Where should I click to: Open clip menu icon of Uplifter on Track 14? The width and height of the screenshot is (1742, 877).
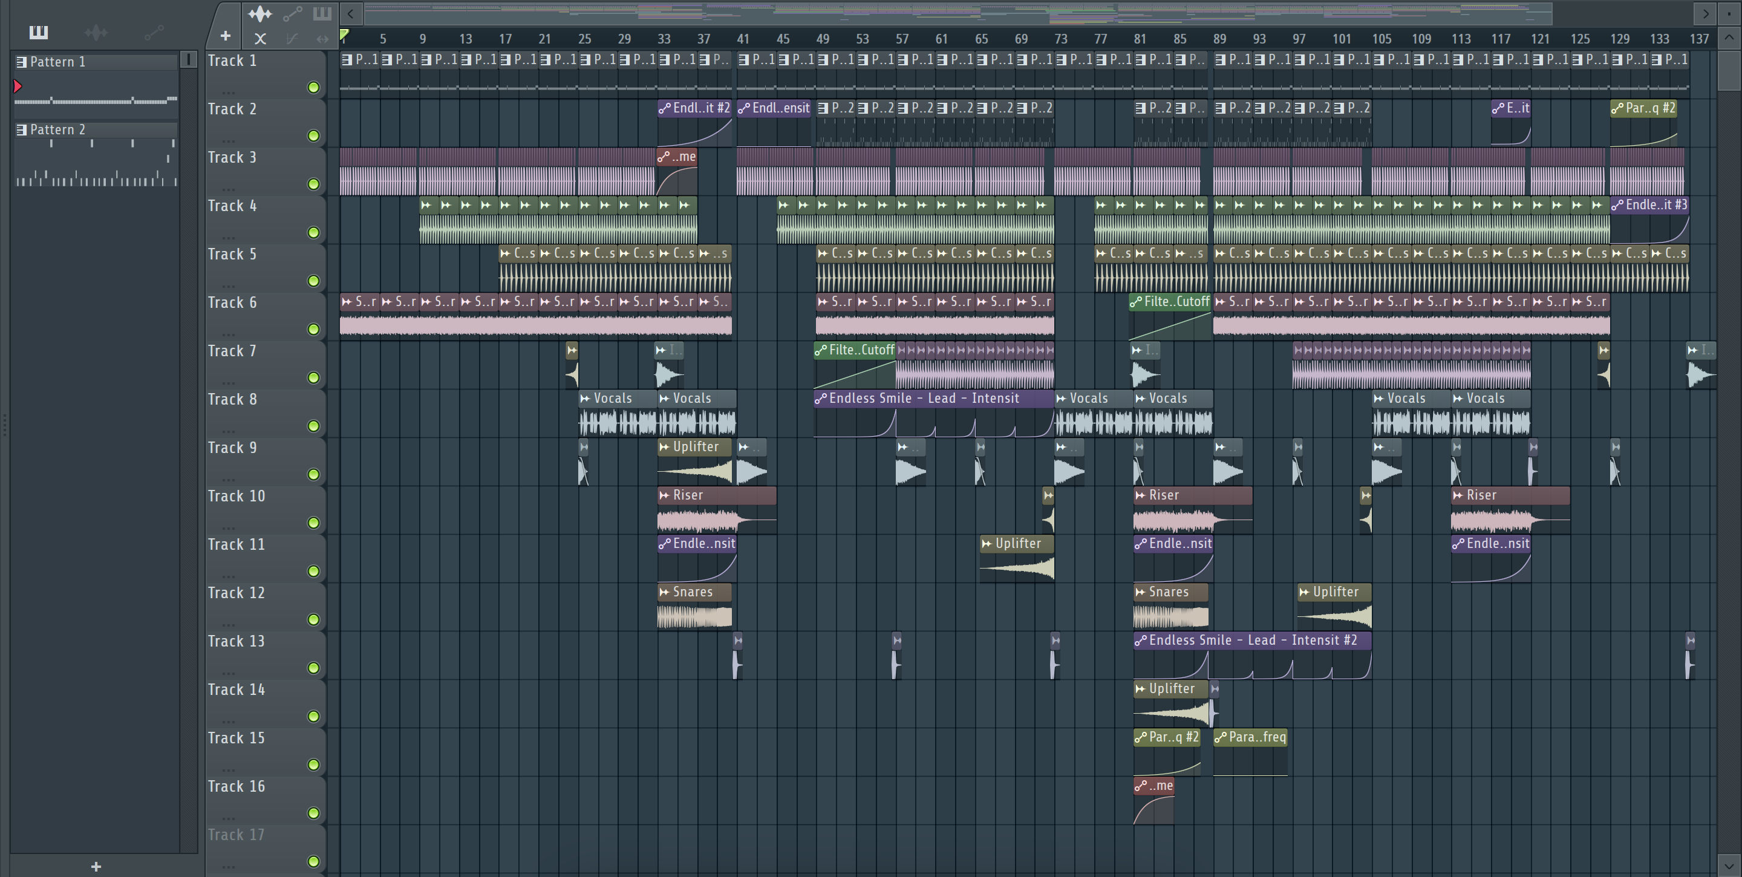pos(1140,688)
